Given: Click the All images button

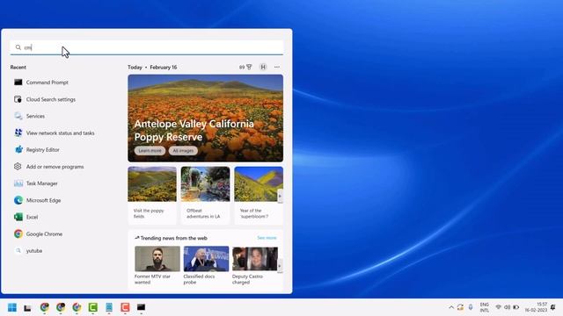Looking at the screenshot, I should [183, 150].
